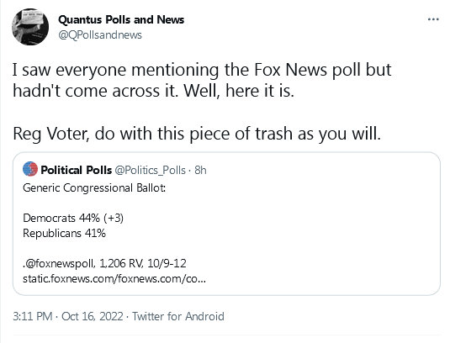
Task: Open the quoted Generic Congressional Ballot tweet
Action: [x=226, y=224]
